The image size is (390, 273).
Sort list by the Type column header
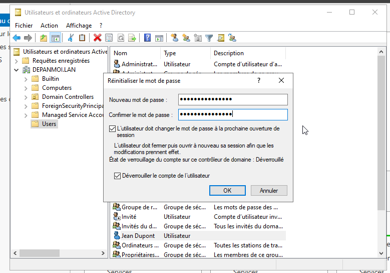coord(186,53)
